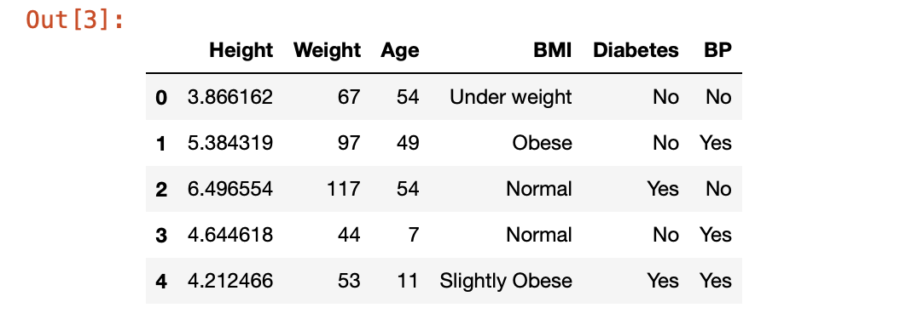Click row index 3
906x325 pixels.
click(161, 236)
